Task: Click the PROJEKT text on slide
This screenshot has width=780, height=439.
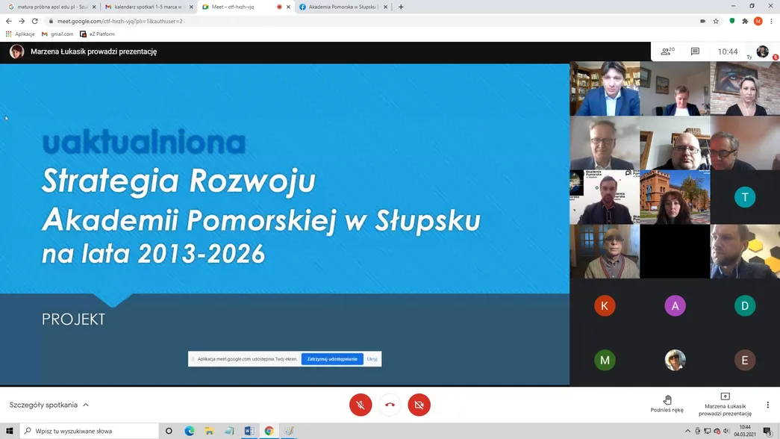Action: click(x=74, y=320)
